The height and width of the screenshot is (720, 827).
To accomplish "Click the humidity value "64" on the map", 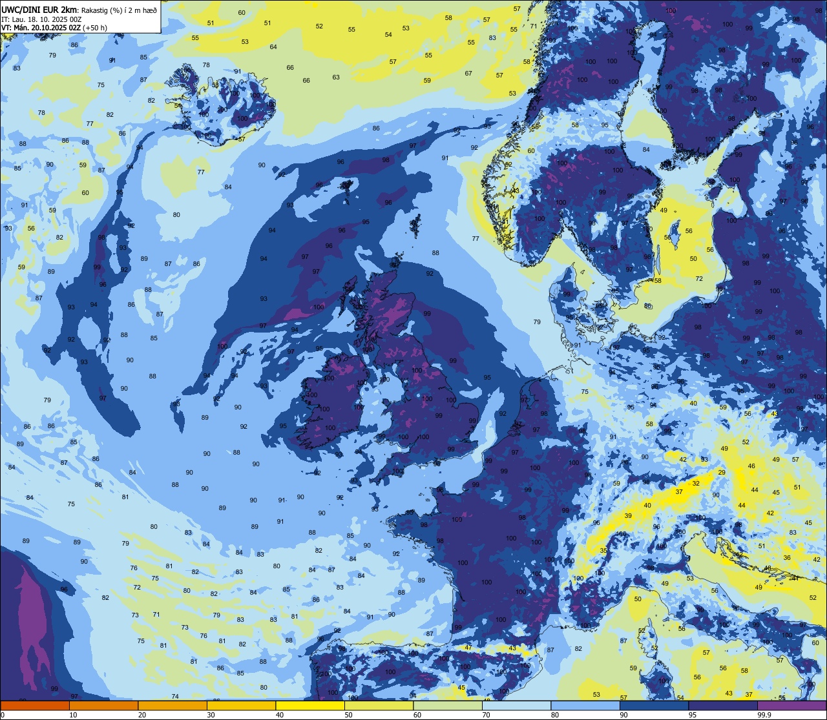I will (x=273, y=46).
